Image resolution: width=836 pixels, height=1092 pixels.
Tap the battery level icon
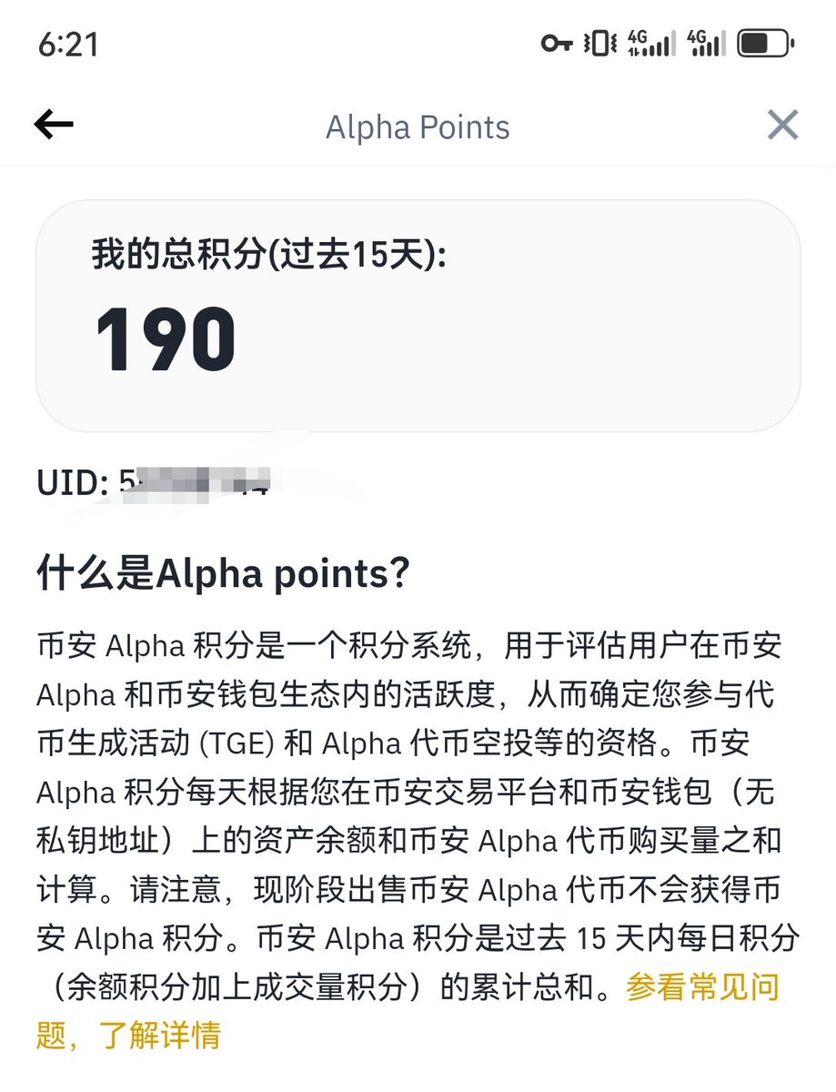[766, 43]
